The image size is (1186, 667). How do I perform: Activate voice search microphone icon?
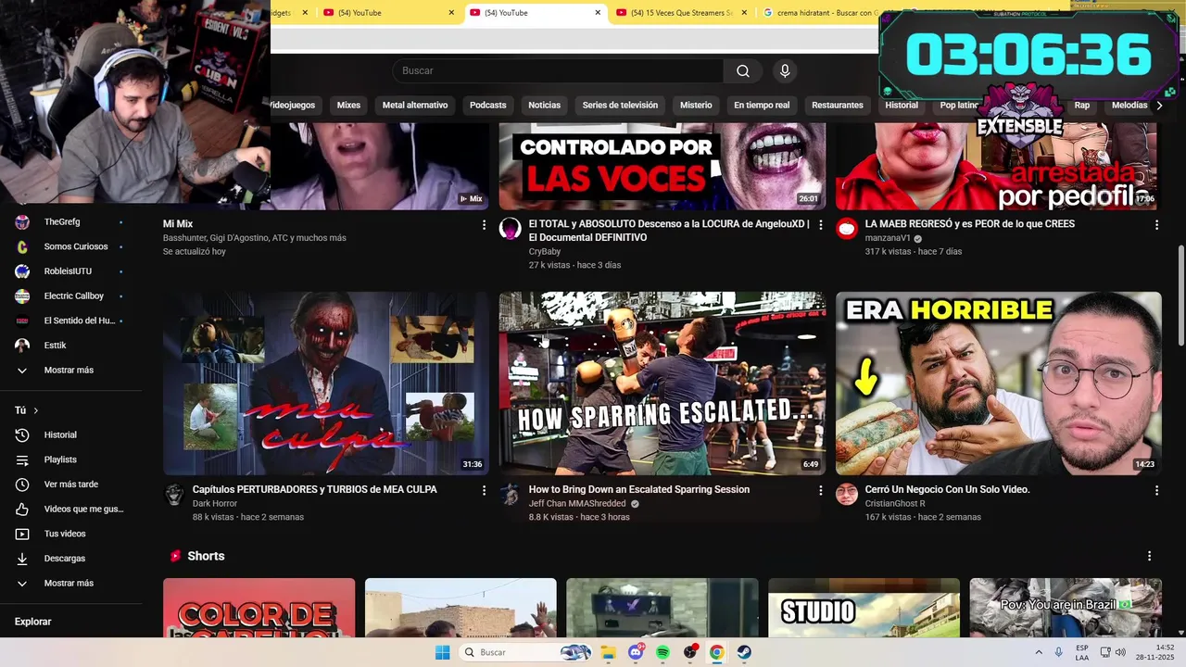[x=785, y=71]
